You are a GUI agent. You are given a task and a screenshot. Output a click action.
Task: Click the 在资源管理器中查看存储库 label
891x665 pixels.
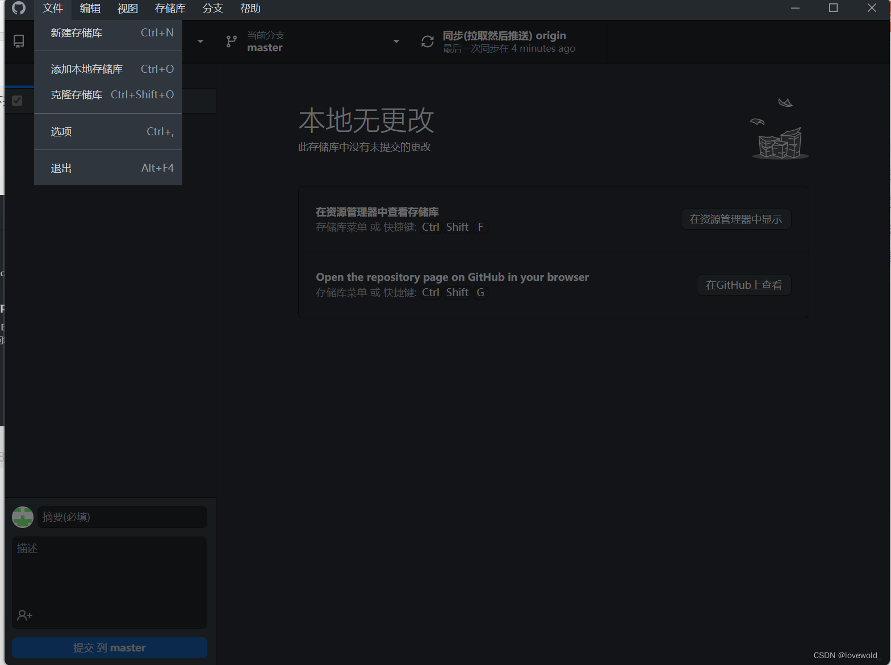[377, 212]
